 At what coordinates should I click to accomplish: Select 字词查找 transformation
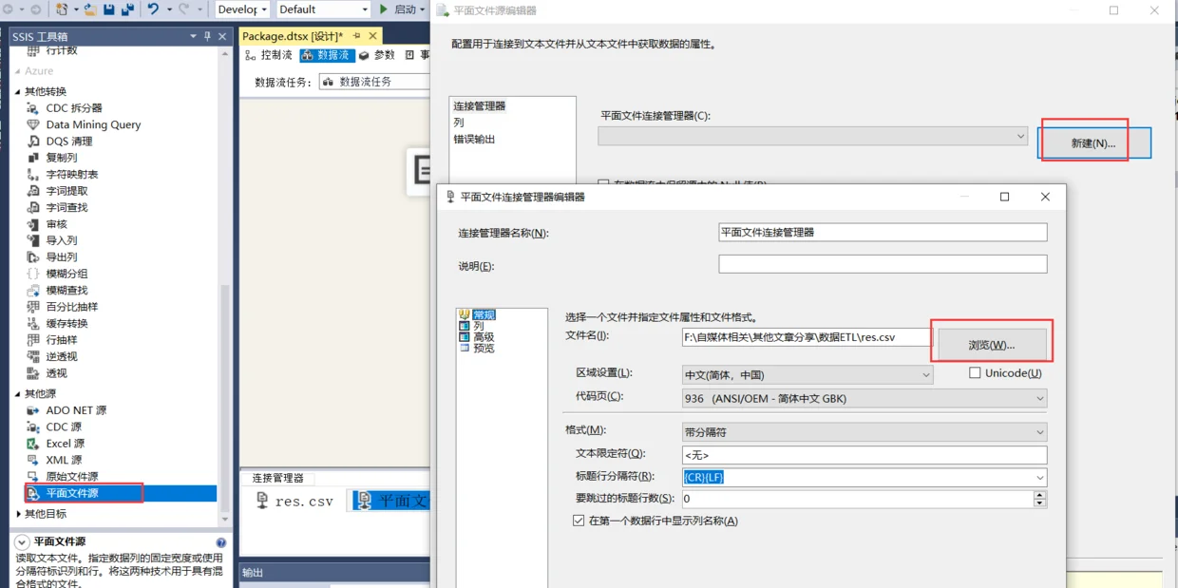click(x=66, y=207)
